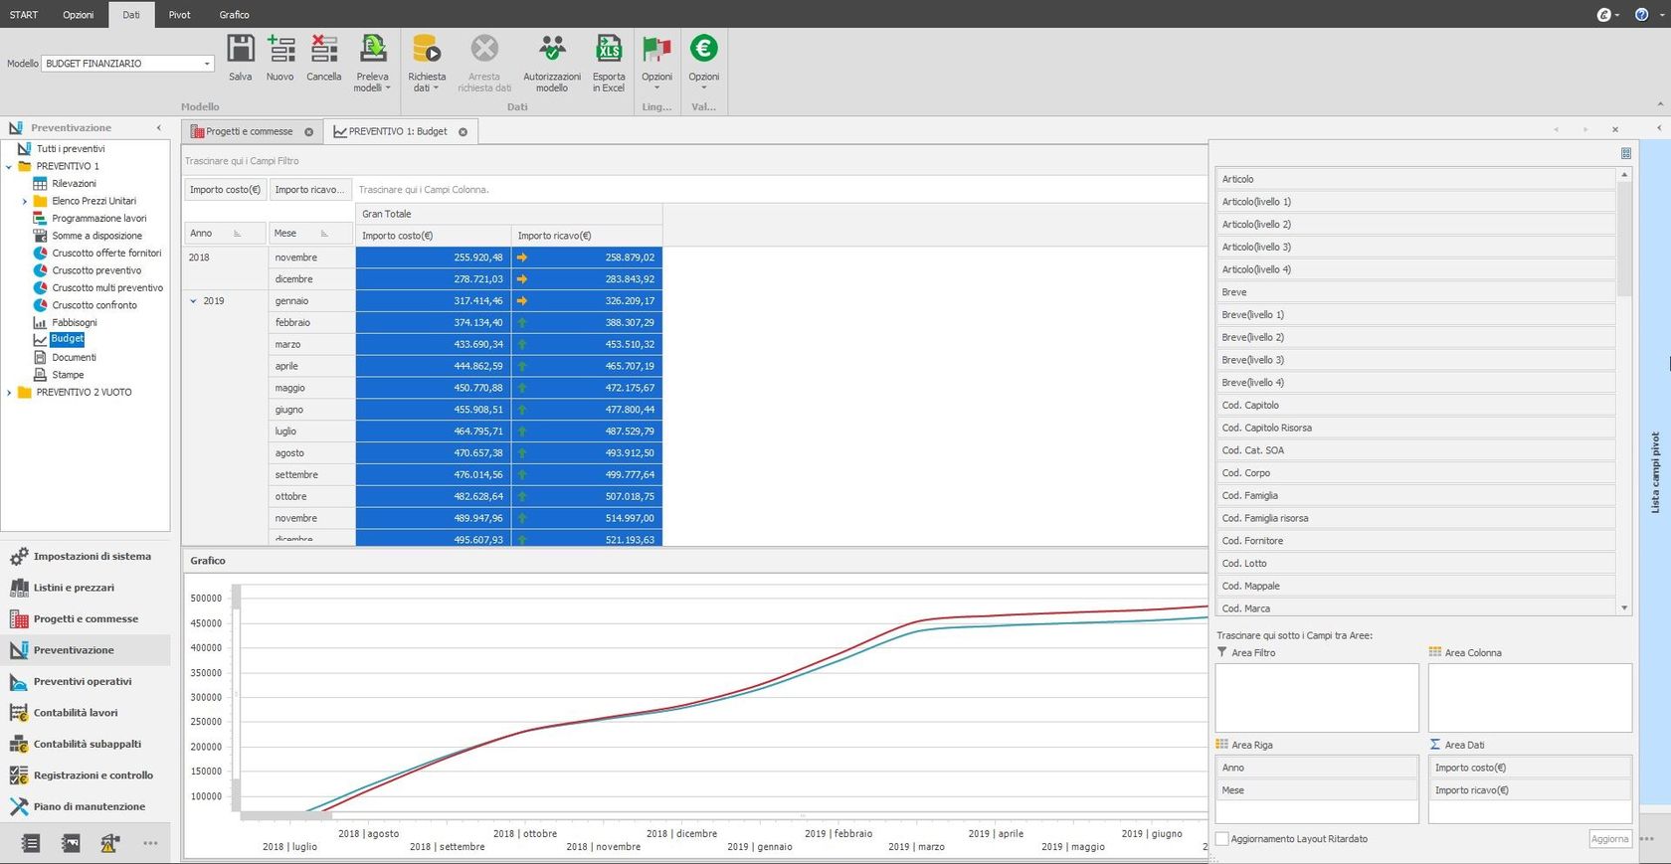This screenshot has height=864, width=1671.
Task: Open Contabilità lavori module
Action: [76, 713]
